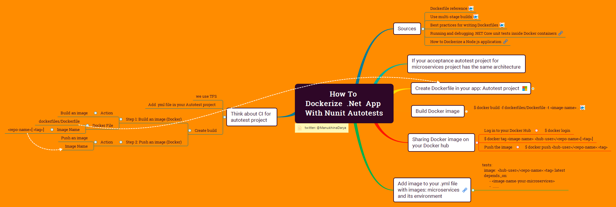This screenshot has width=616, height=207.
Task: Open link icon after Running and debugging .NET Core tests
Action: [561, 33]
